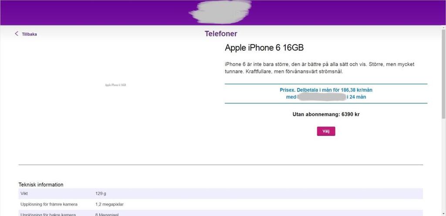Select the 129 g weight value
This screenshot has width=446, height=216.
(101, 193)
